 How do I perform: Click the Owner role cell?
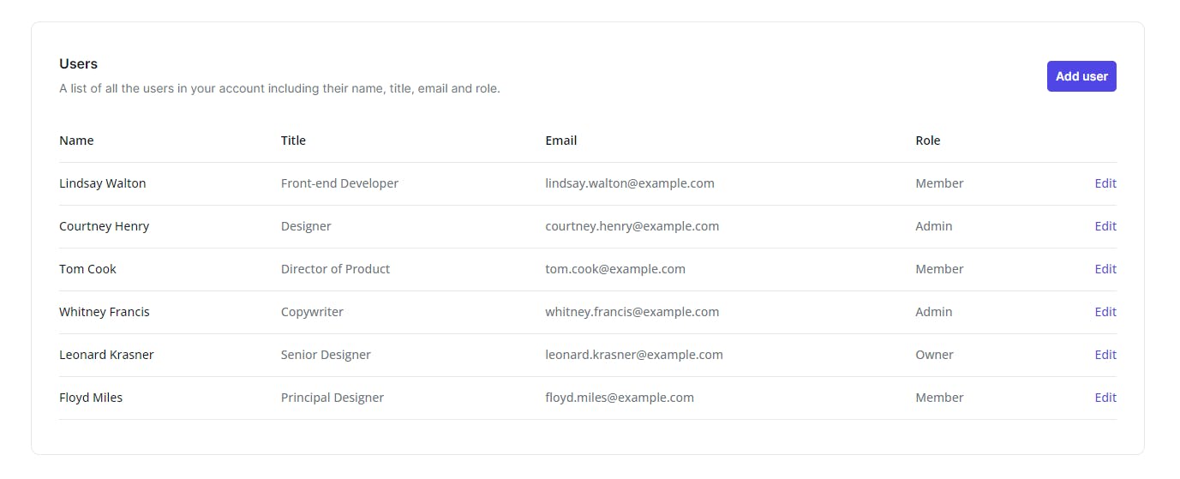[x=934, y=355]
